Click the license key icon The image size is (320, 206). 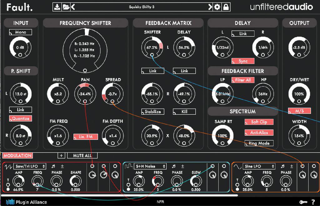303,202
